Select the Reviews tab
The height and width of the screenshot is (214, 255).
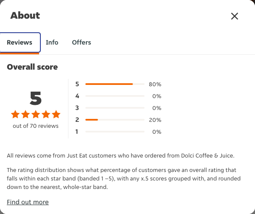20,42
